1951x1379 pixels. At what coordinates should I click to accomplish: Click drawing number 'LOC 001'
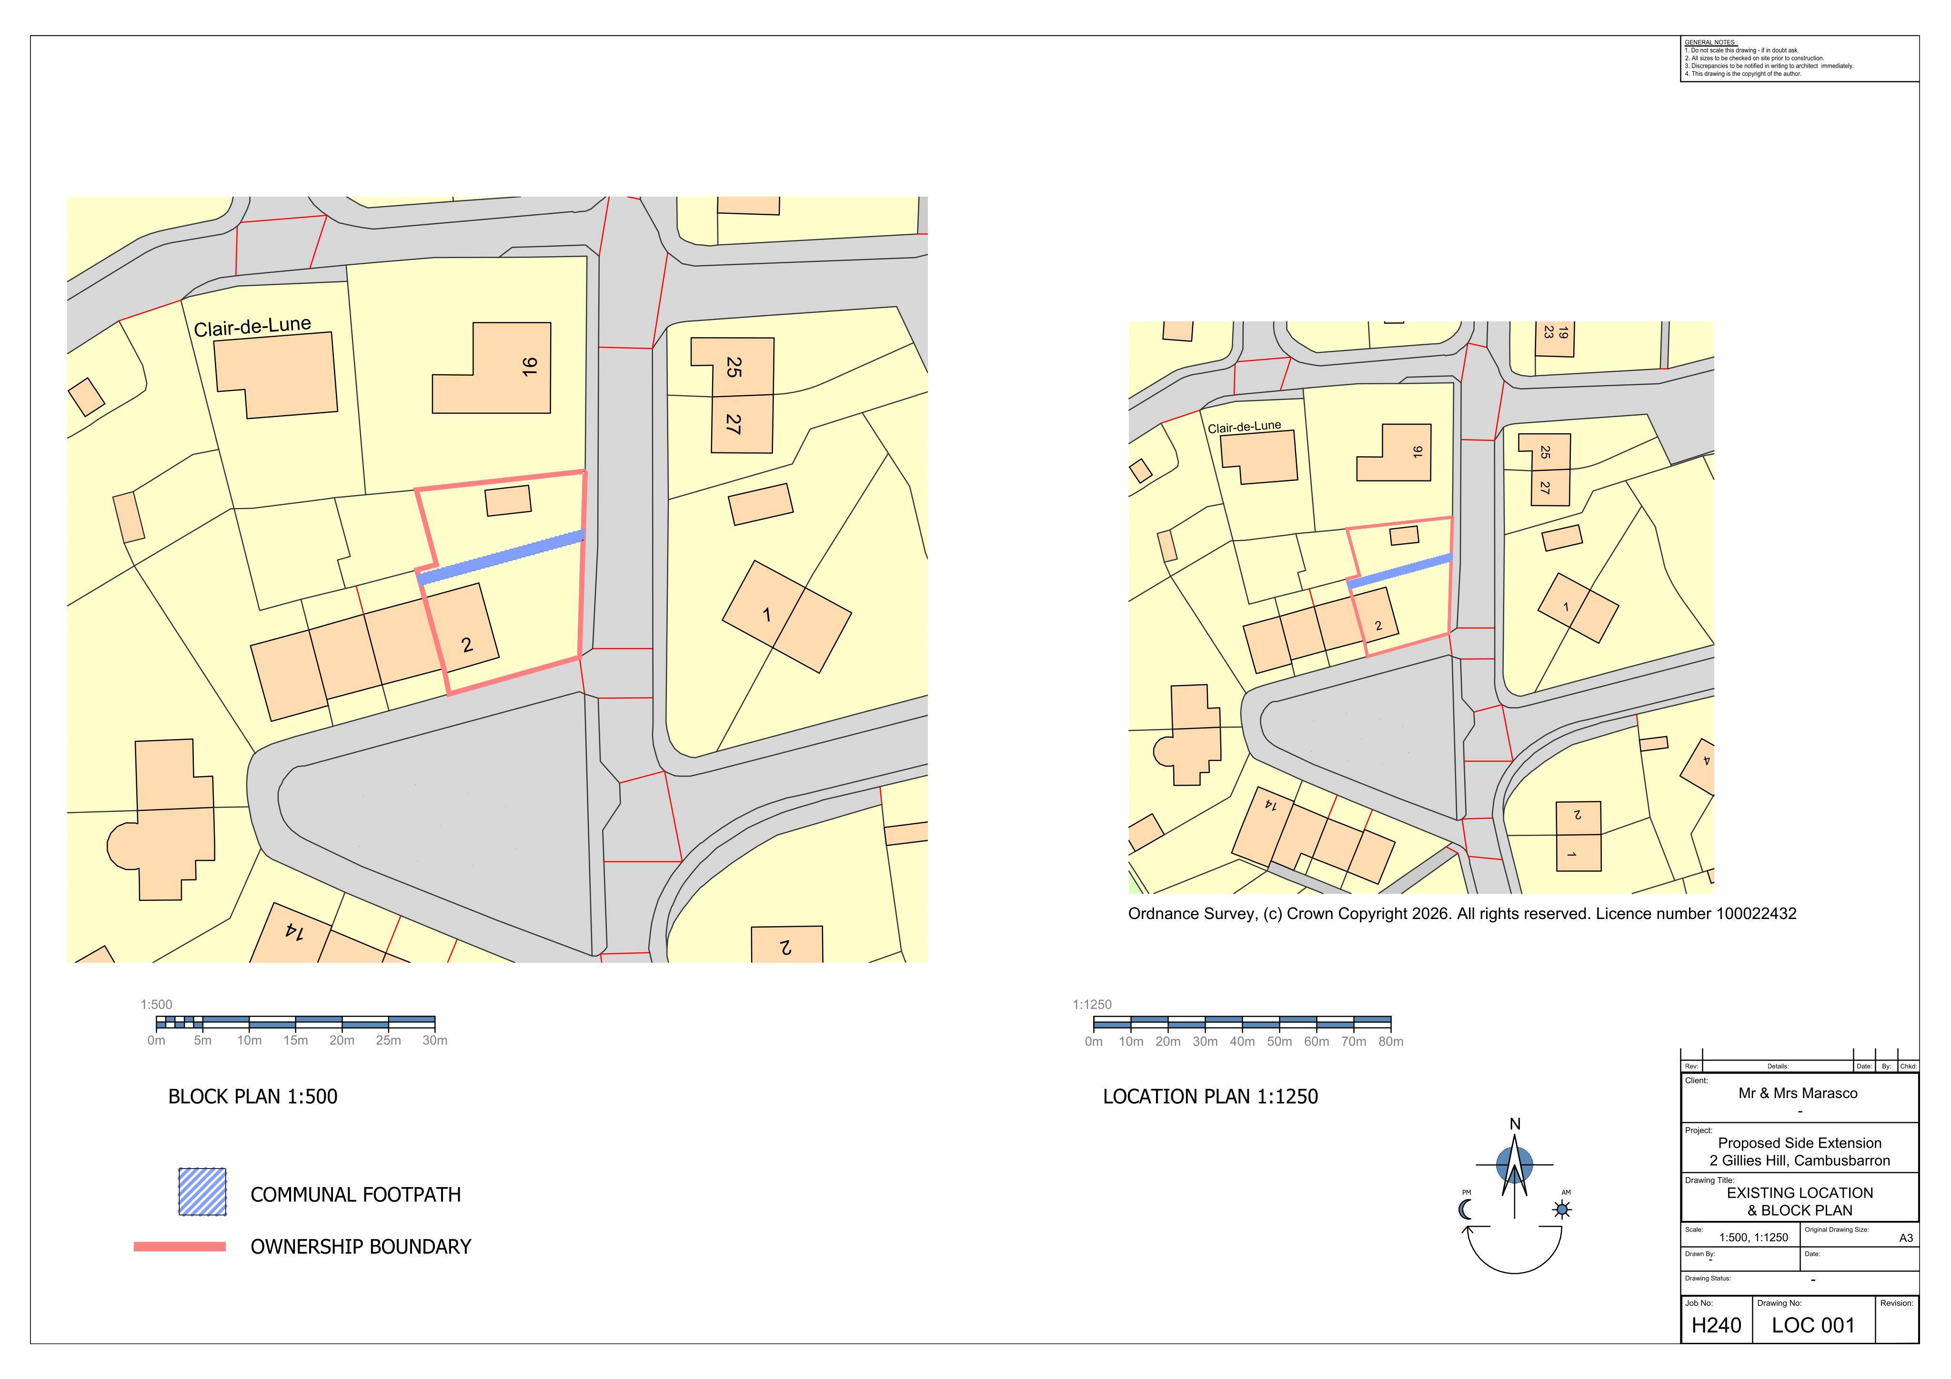pyautogui.click(x=1812, y=1326)
